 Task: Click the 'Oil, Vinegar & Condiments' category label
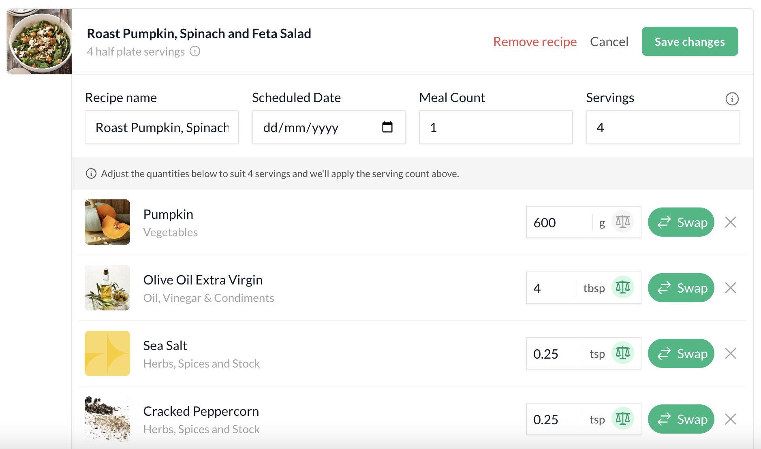[209, 298]
